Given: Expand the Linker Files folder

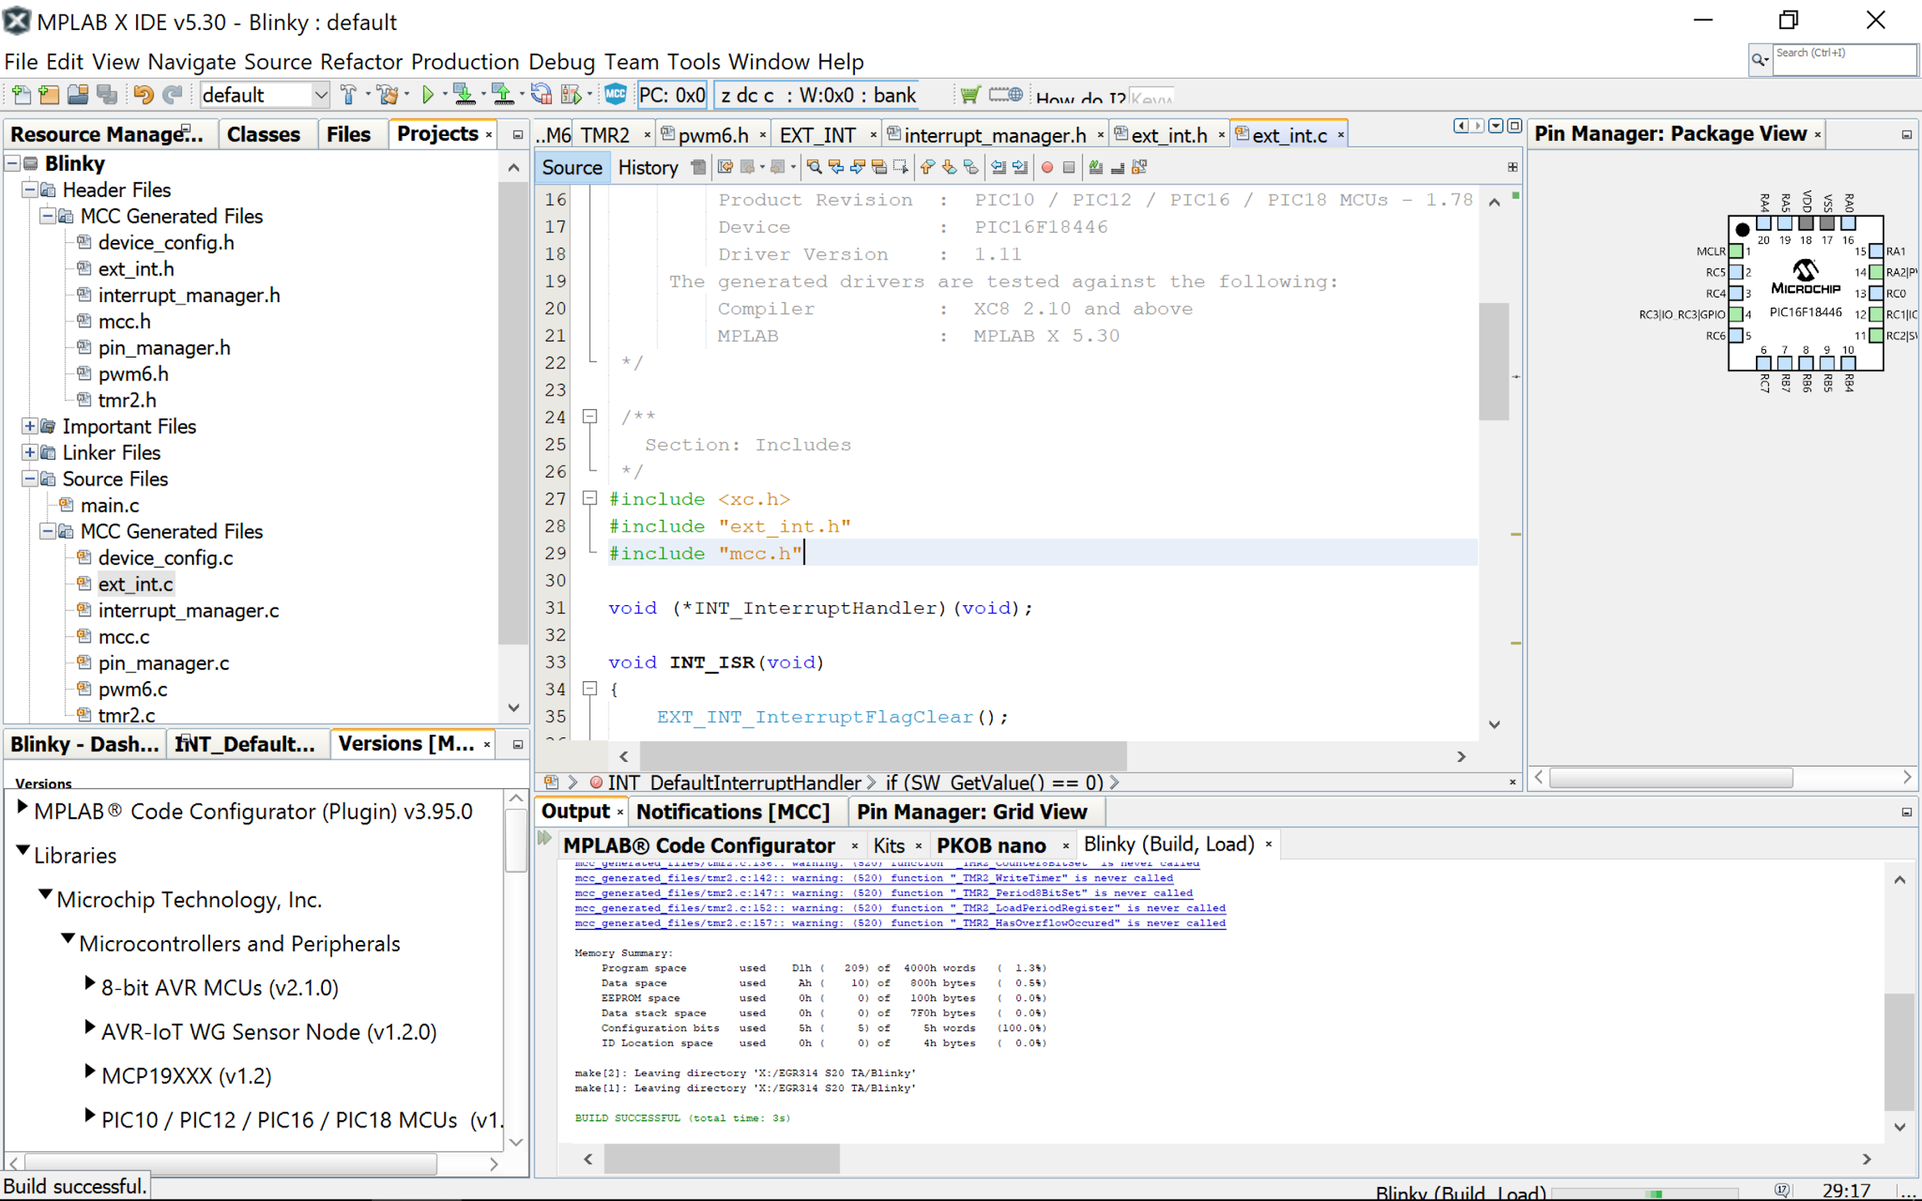Looking at the screenshot, I should tap(29, 453).
